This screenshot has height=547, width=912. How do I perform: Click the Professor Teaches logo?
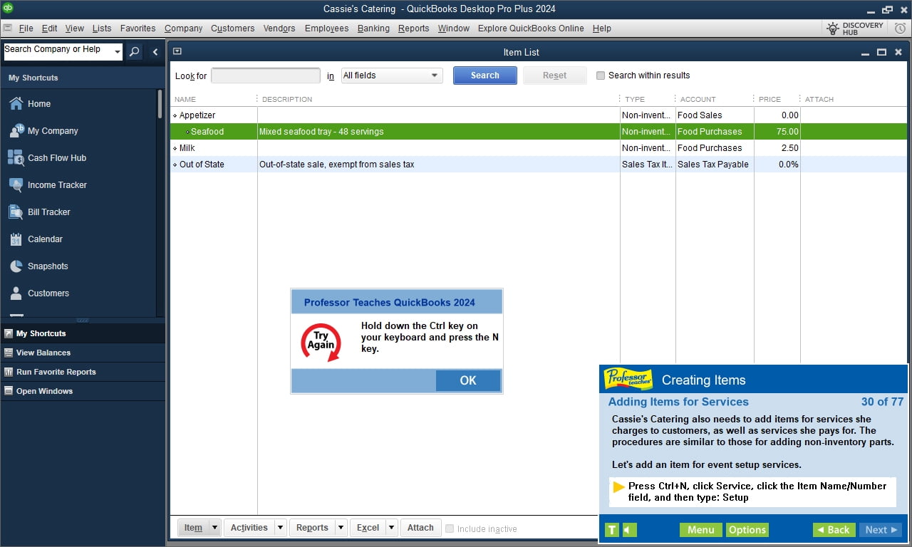pyautogui.click(x=628, y=379)
